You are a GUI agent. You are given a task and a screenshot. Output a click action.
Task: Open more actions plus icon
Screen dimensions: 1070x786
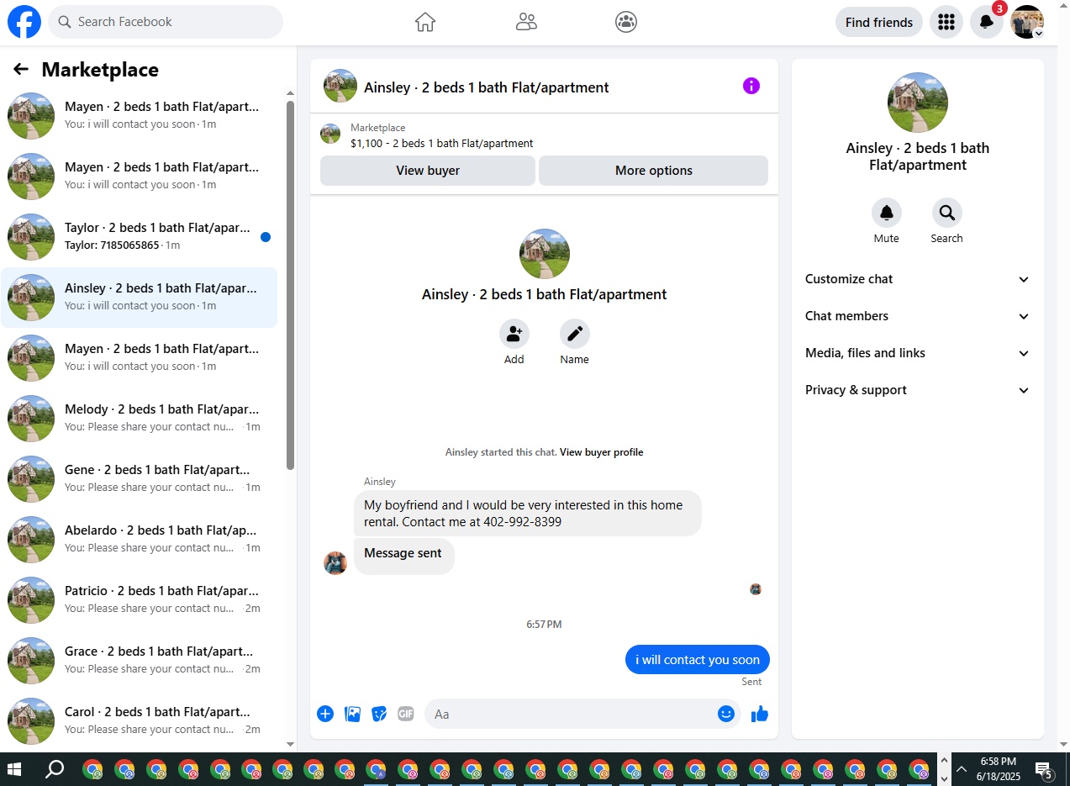325,714
